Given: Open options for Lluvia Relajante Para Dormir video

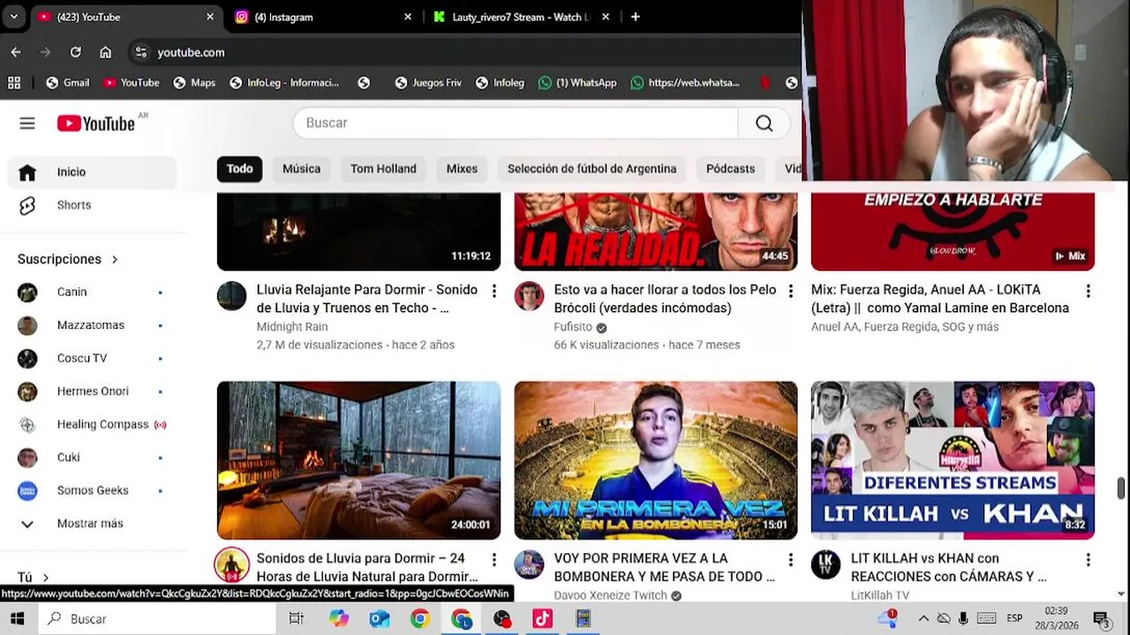Looking at the screenshot, I should [494, 291].
